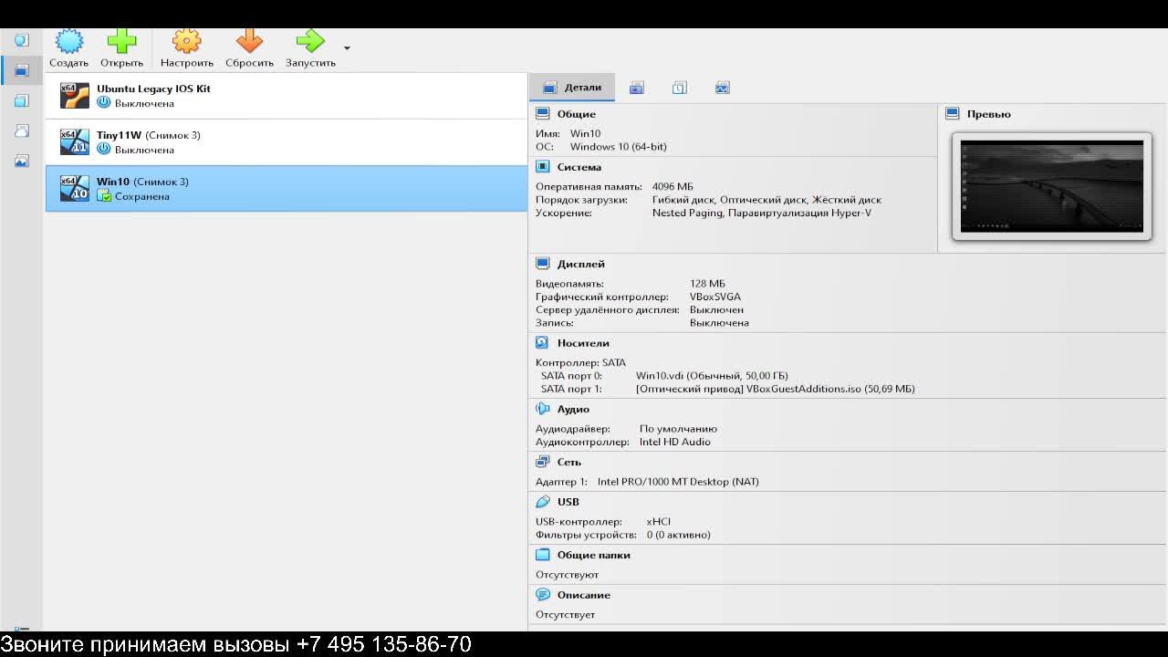Open the top welcome icon in left sidebar

(21, 40)
